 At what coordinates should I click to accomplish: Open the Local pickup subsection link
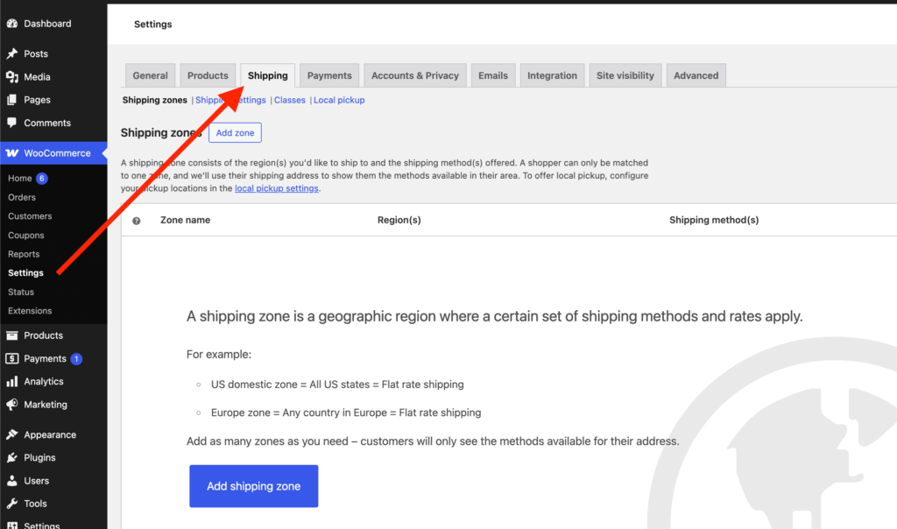(x=339, y=100)
